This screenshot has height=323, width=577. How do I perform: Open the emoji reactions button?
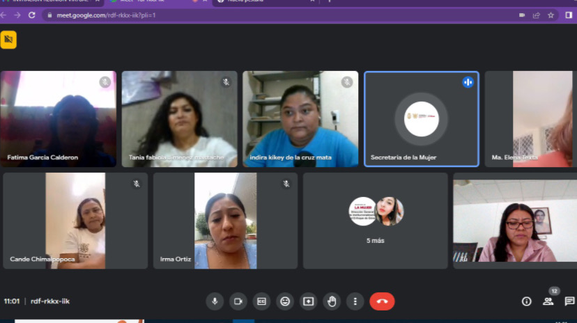[285, 301]
